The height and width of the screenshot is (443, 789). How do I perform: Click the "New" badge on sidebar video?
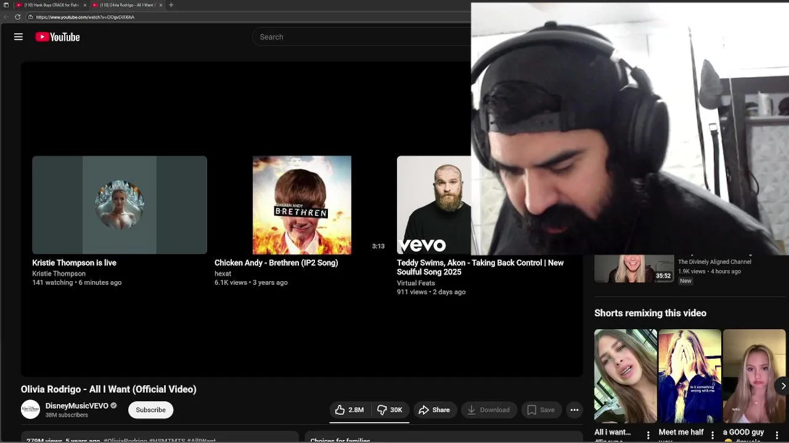tap(685, 281)
